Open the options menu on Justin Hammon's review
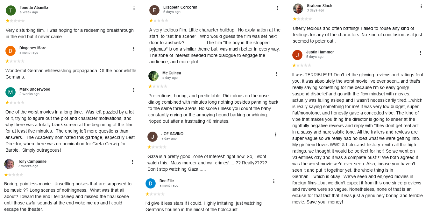Viewport: 433px width, 220px height. click(x=421, y=53)
